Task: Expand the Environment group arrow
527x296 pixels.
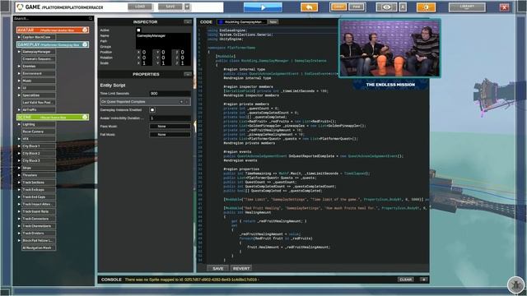Action: (x=19, y=73)
